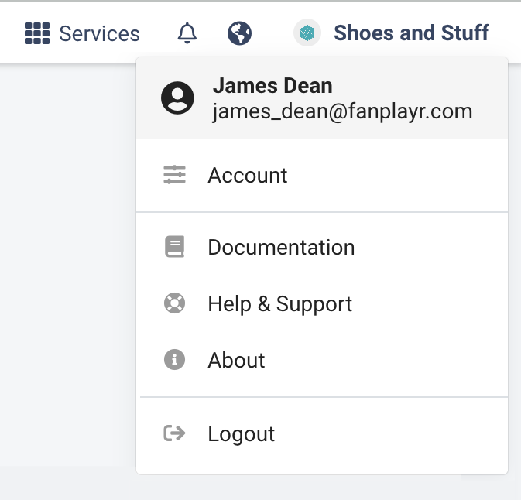The image size is (521, 500).
Task: Open the Services menu label
Action: [99, 33]
